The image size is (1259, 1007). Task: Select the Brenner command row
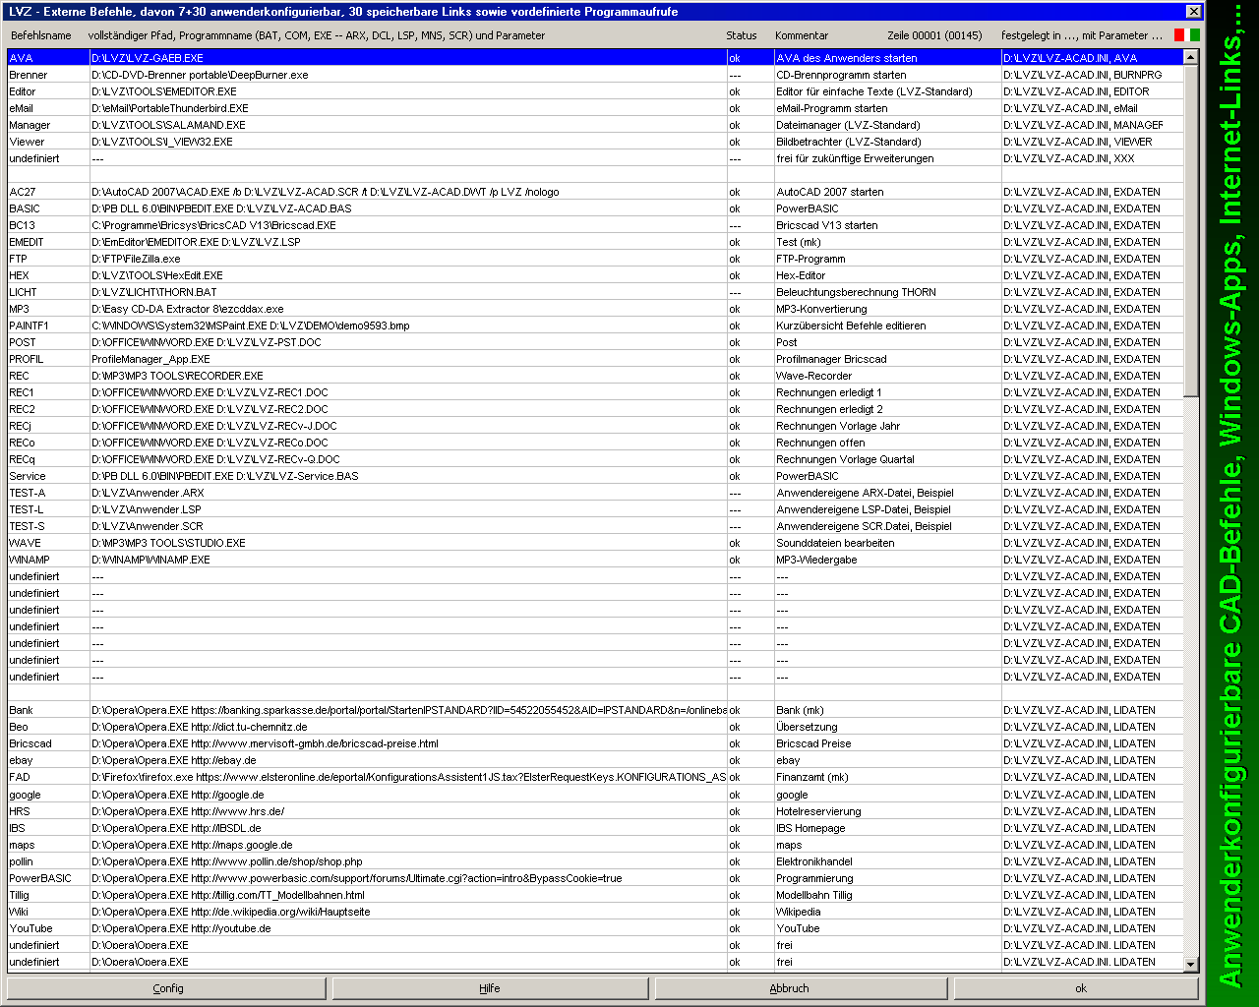coord(595,75)
